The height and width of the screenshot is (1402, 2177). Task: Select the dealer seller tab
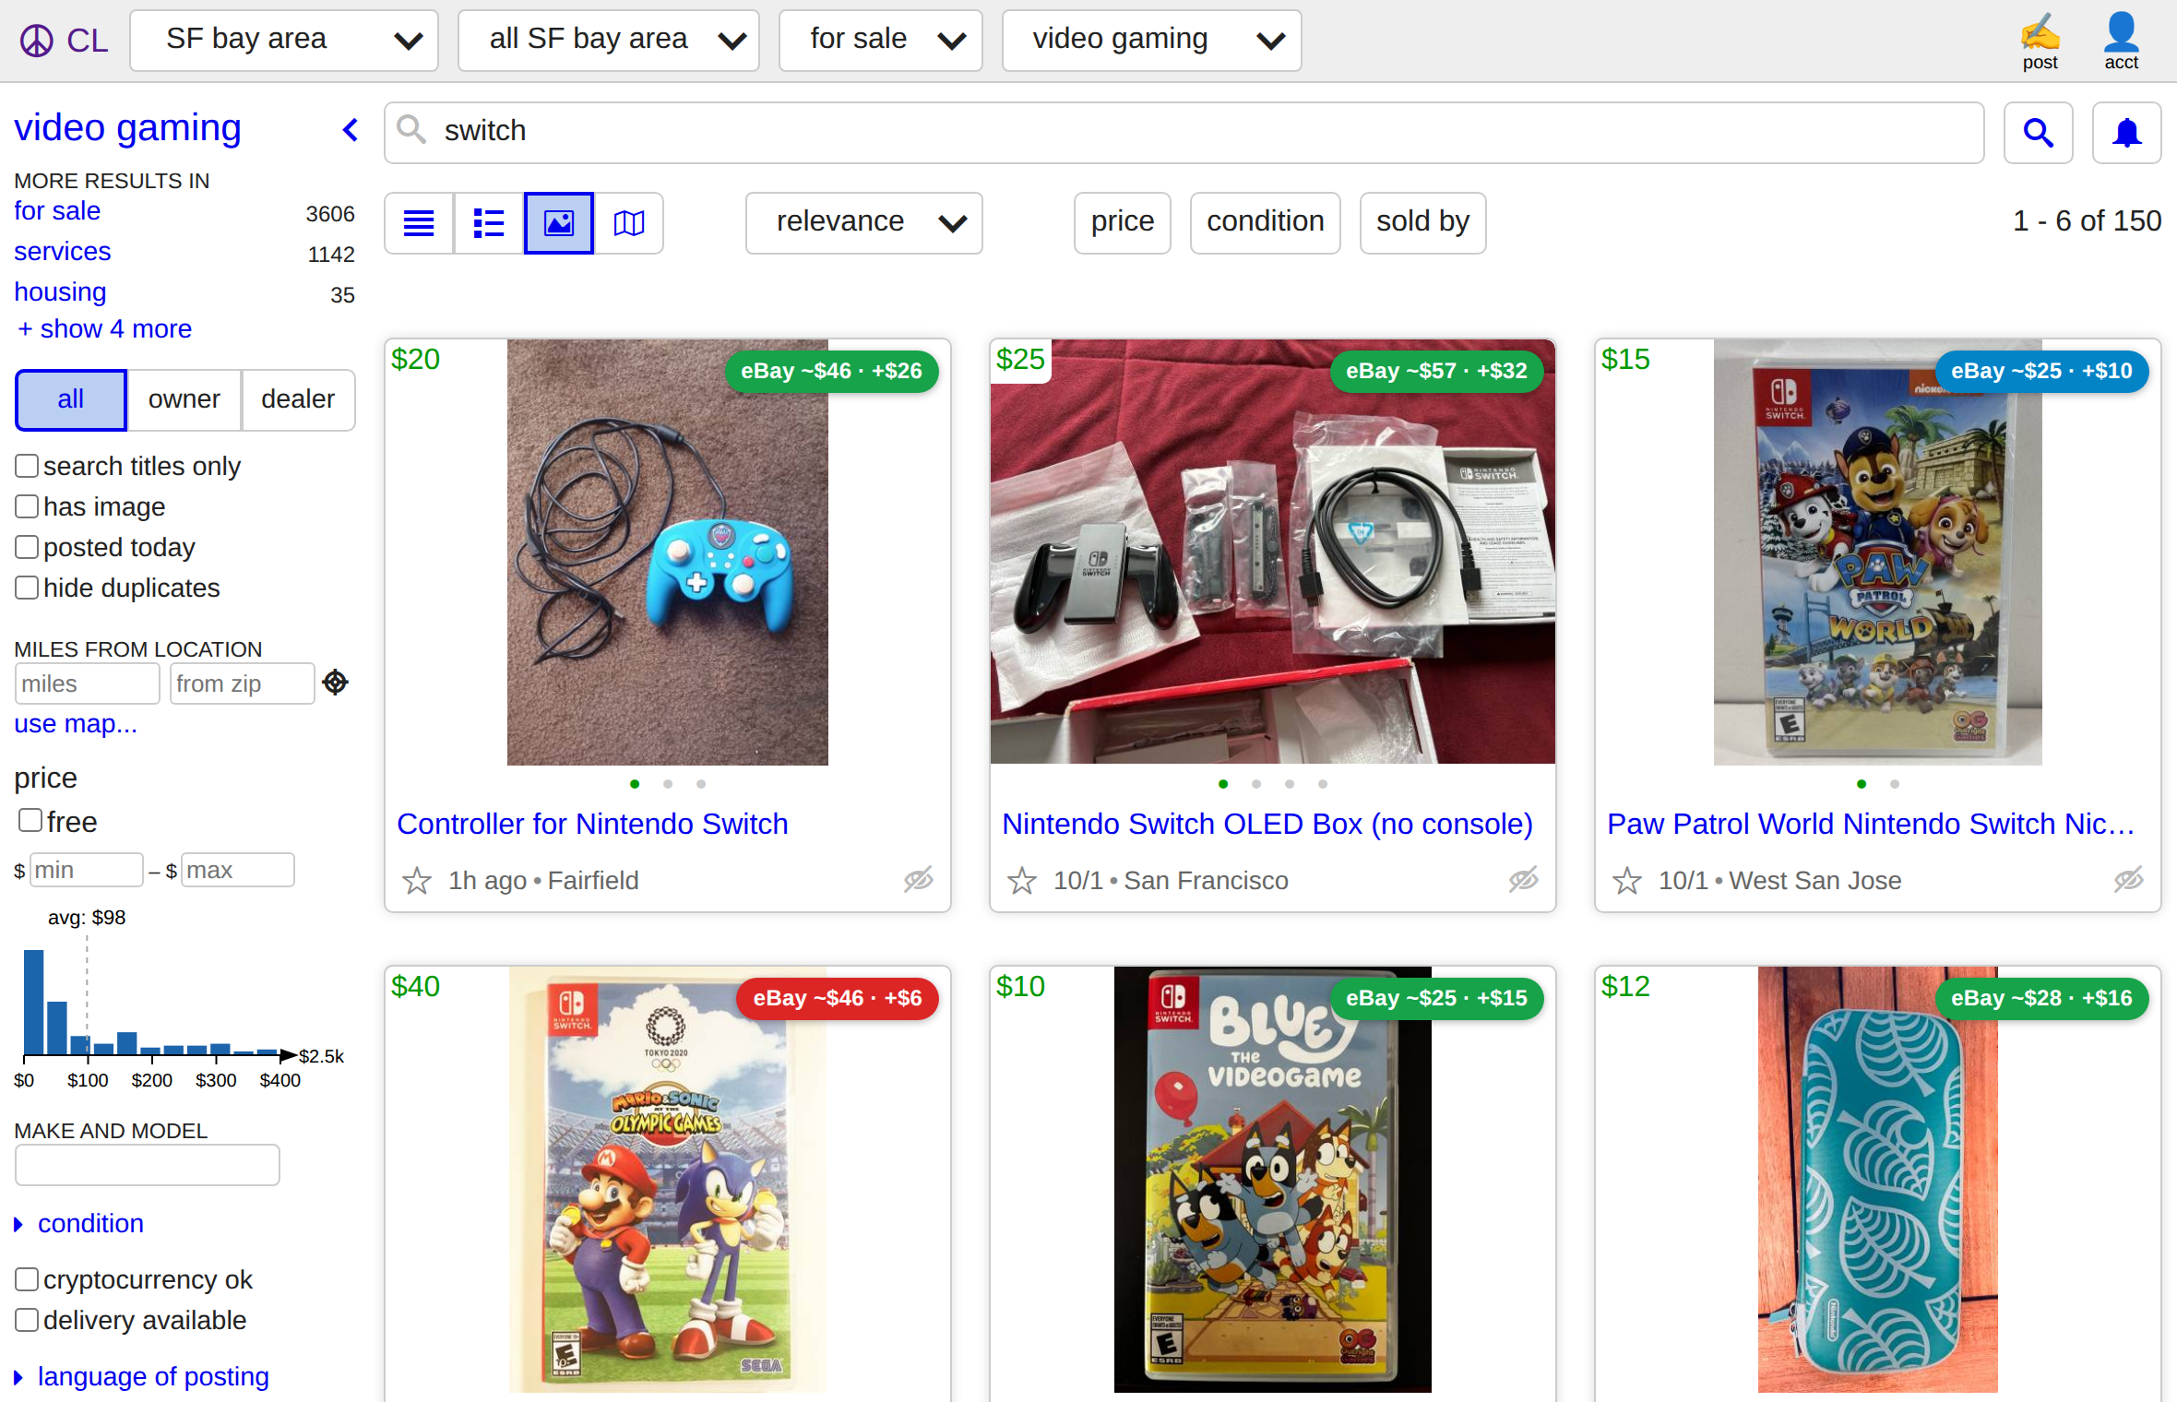[298, 399]
